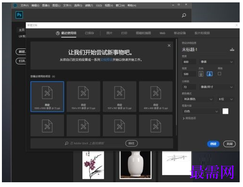Open the 图层(L) menu
Viewport: 243px width, 187px height.
(x=56, y=6)
